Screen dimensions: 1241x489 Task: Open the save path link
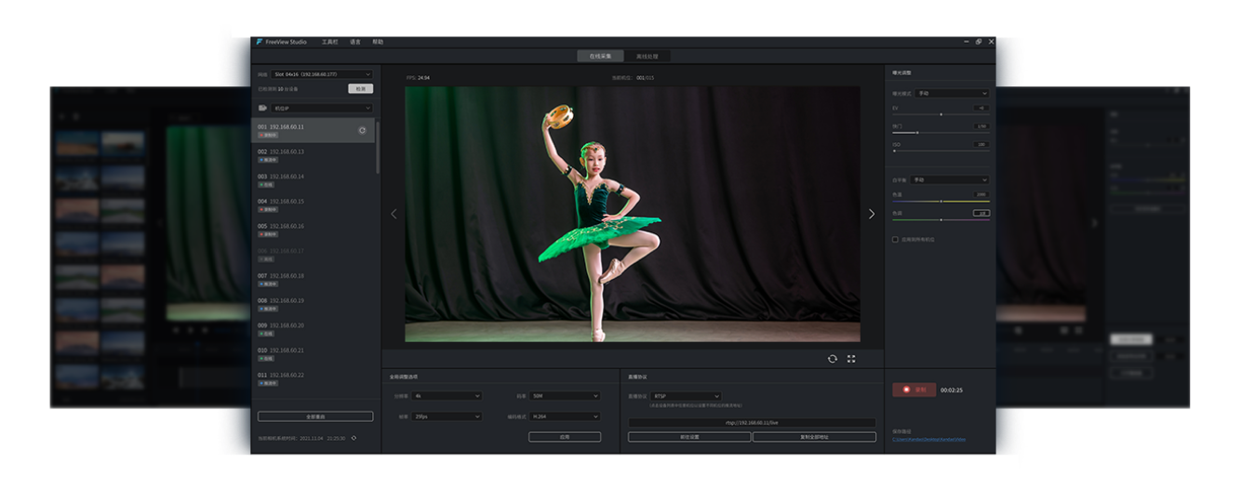pos(928,439)
